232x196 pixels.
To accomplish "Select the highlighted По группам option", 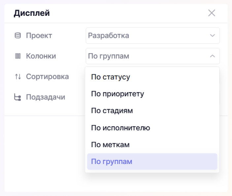I will (x=112, y=162).
